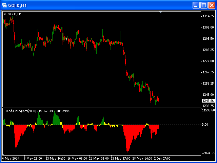Click the small triangle at bottom-left of indicator pane

(4, 154)
